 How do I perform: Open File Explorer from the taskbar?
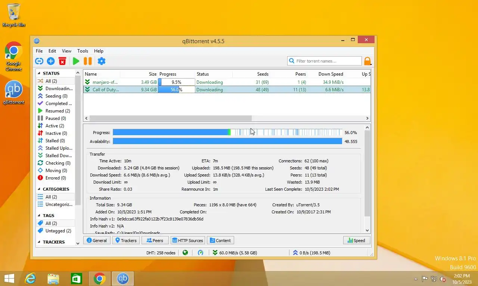[x=53, y=279]
